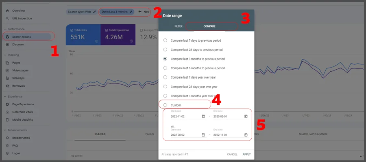Collapse the Indexing sidebar section
This screenshot has width=366, height=162.
click(x=4, y=55)
